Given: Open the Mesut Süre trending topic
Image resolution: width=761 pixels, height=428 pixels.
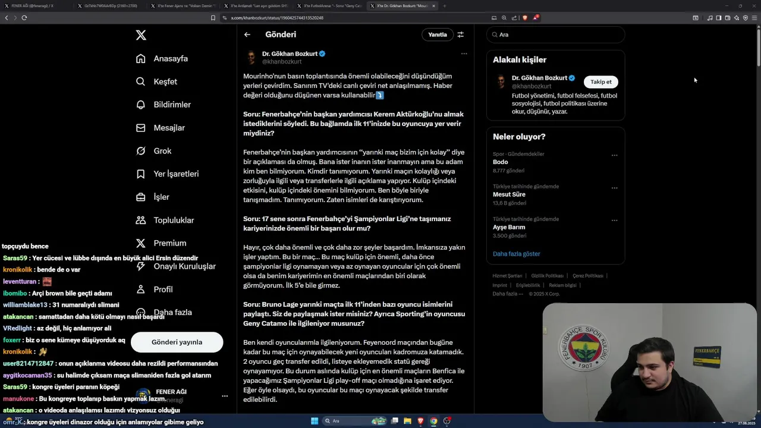Looking at the screenshot, I should click(510, 194).
